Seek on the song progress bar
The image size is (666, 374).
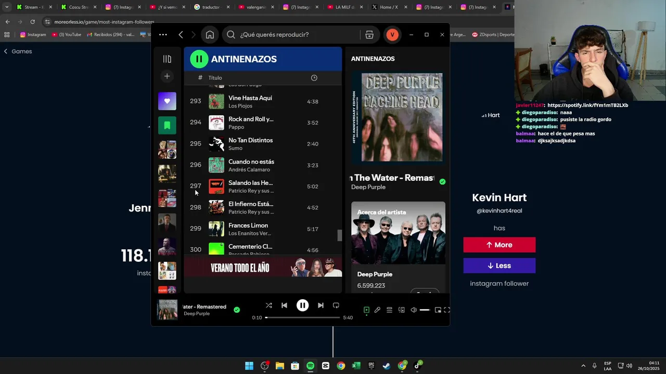coord(303,317)
